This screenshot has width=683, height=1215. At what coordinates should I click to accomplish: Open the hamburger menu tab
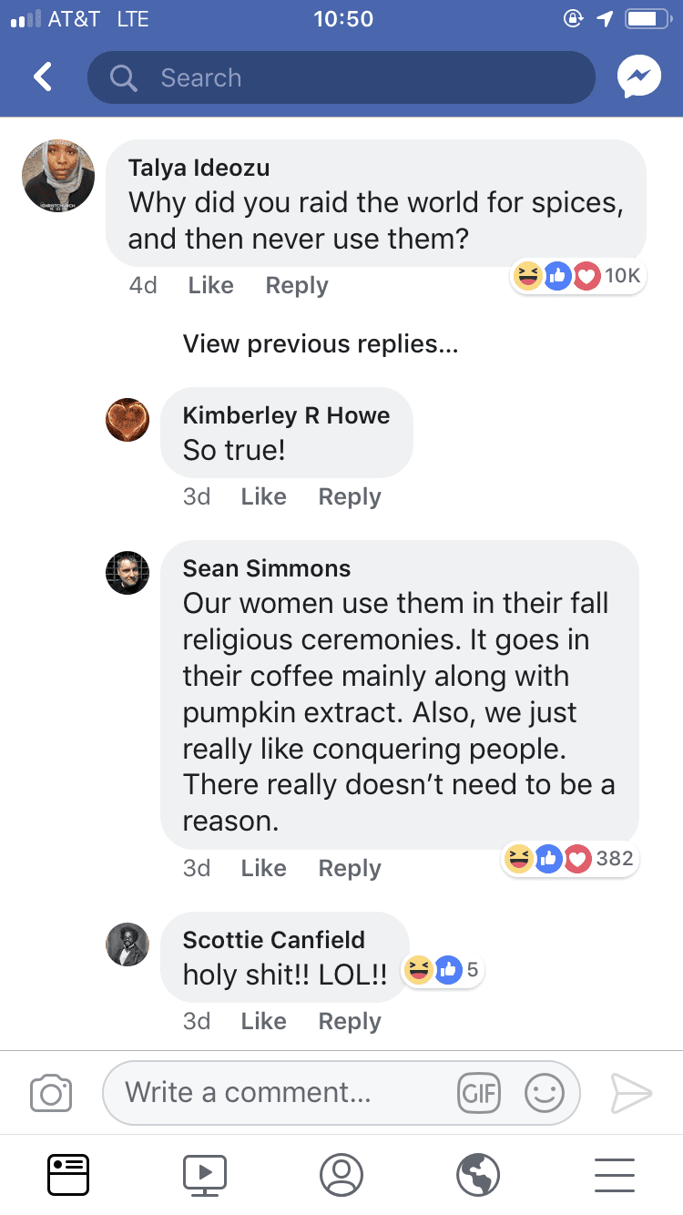pos(615,1174)
